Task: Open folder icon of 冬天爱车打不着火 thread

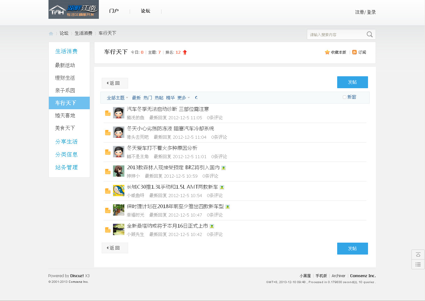Action: (108, 152)
